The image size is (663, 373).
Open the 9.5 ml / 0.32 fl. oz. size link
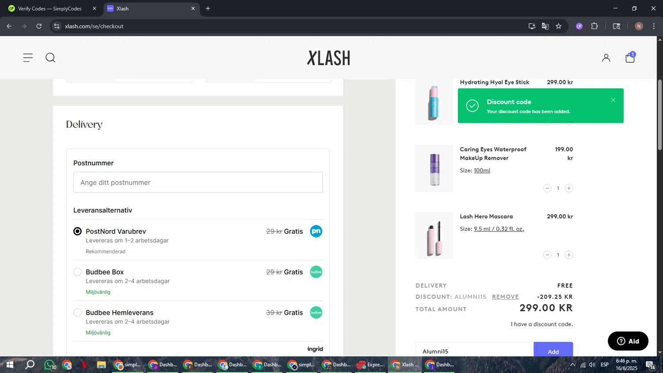click(x=499, y=229)
